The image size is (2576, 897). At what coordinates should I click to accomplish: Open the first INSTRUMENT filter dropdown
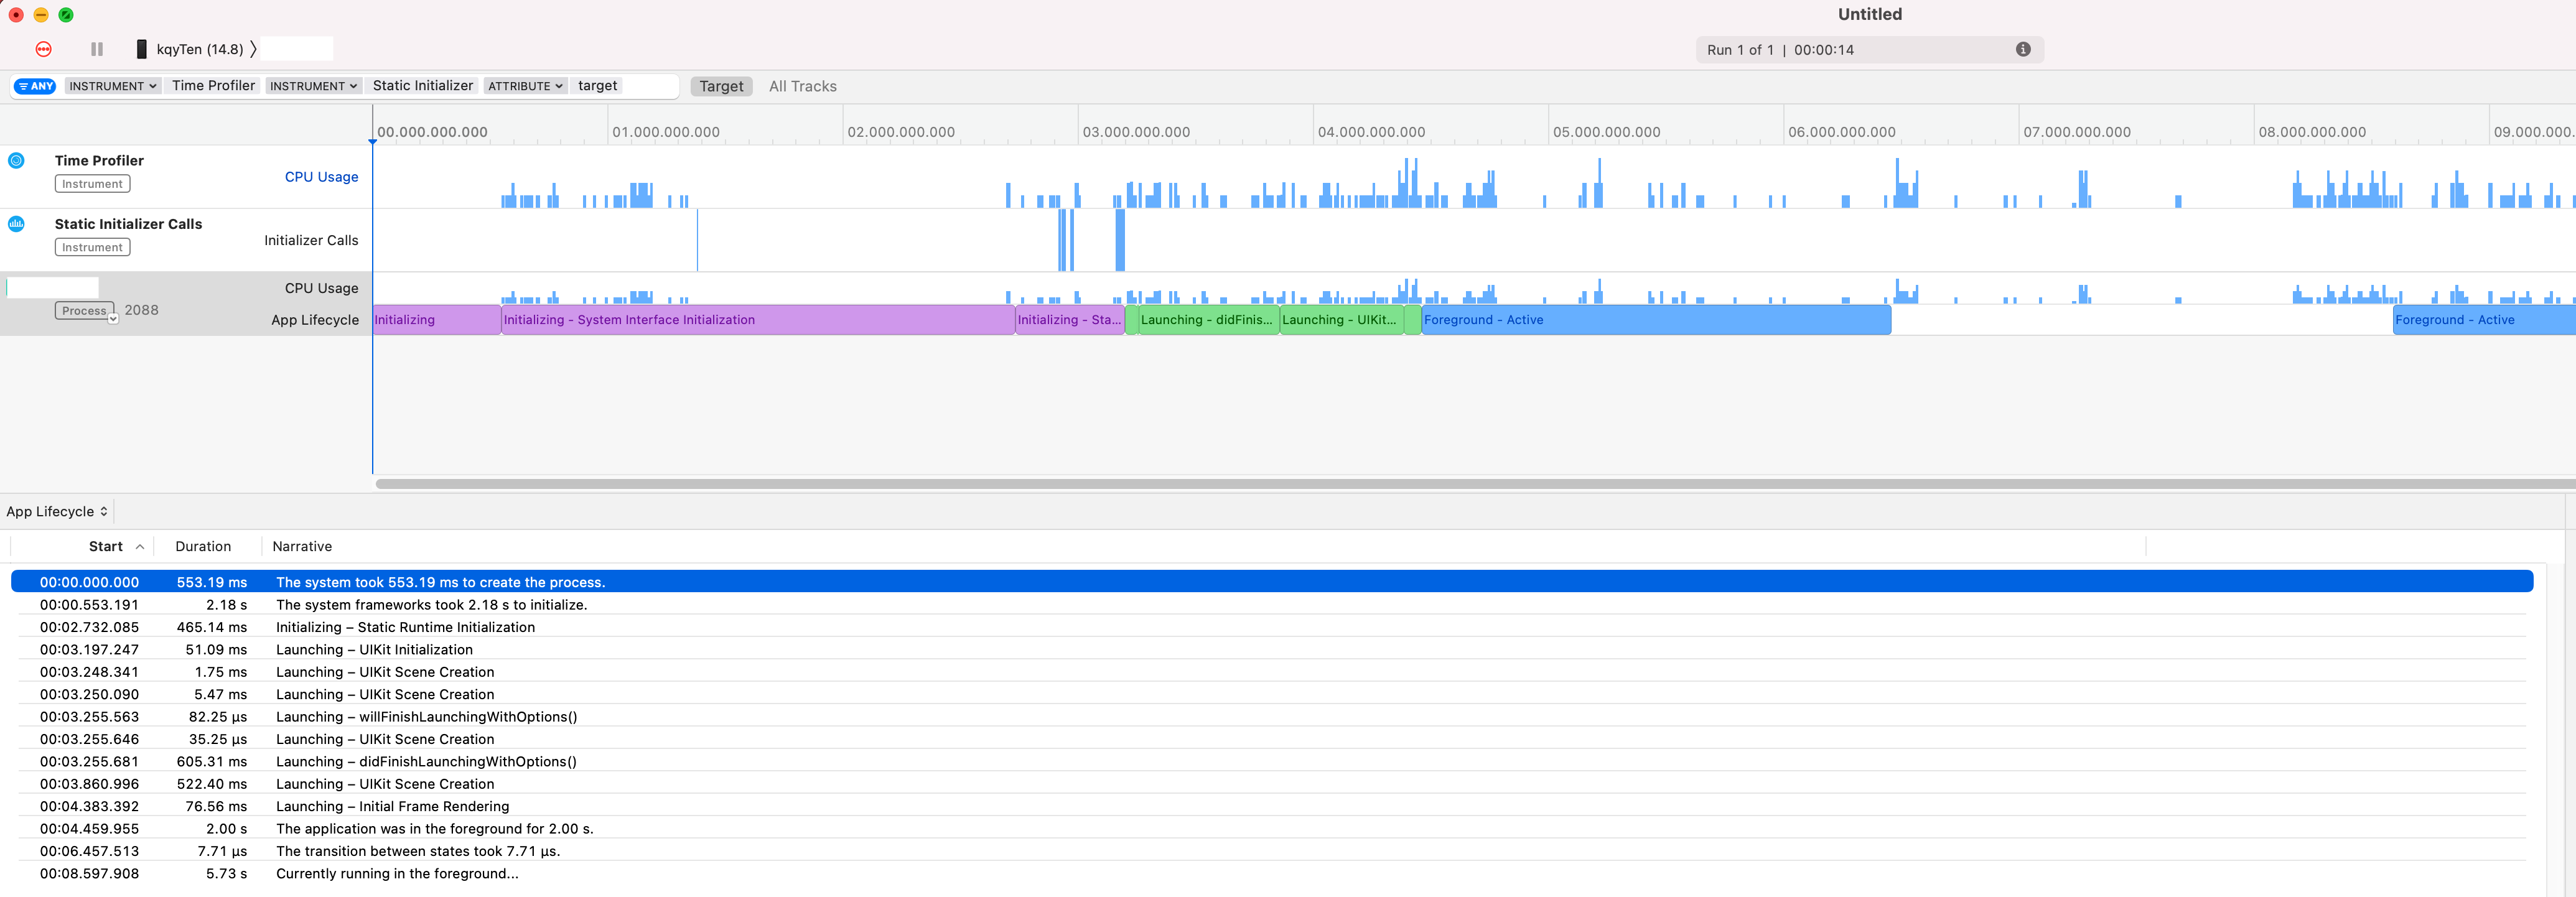click(x=112, y=86)
